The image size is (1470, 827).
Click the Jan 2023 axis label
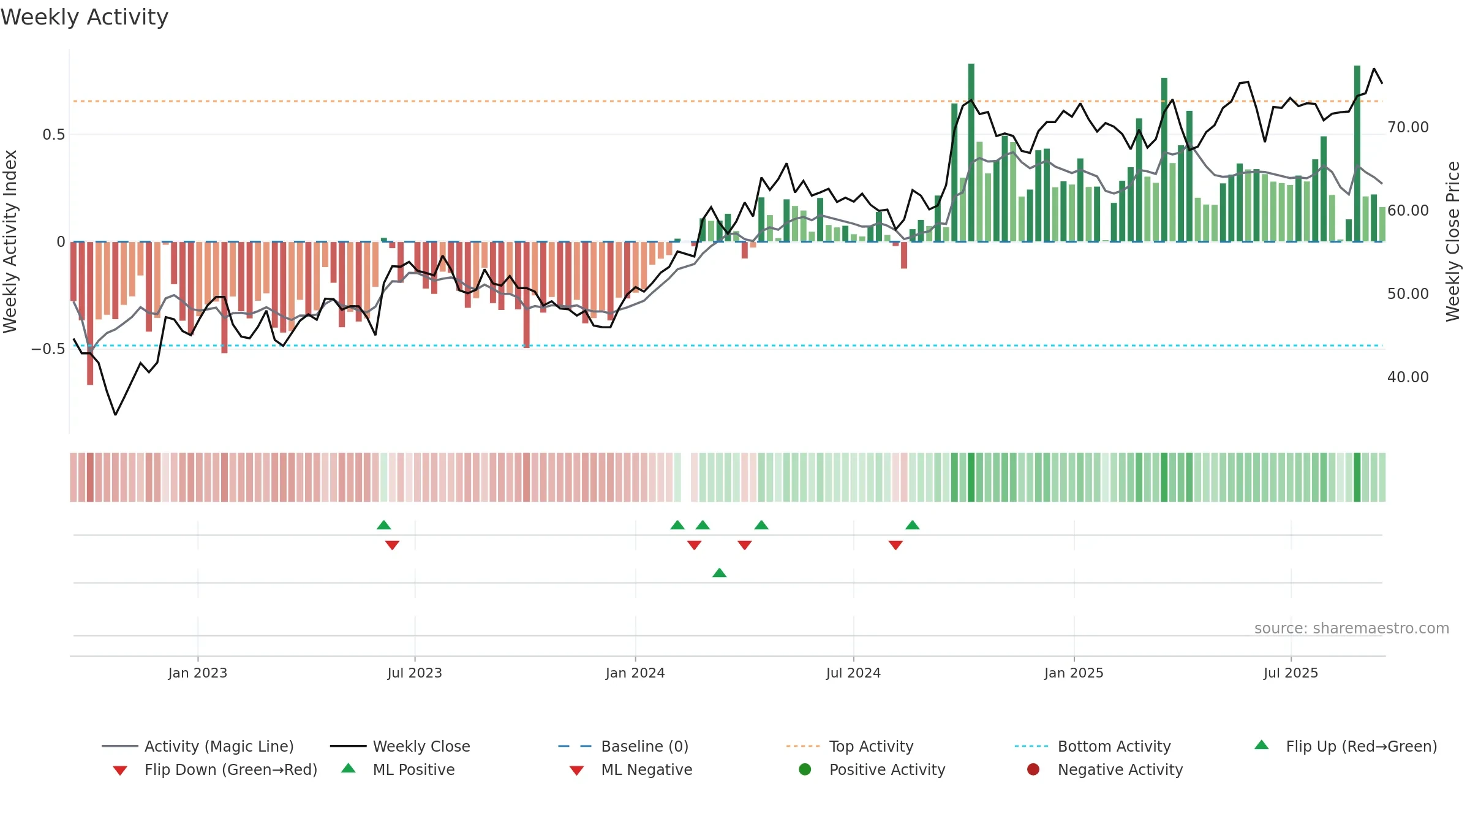click(198, 673)
